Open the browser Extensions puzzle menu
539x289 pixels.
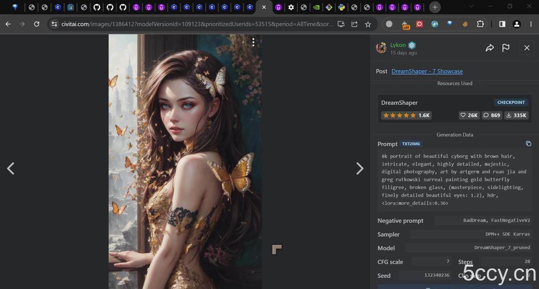click(480, 24)
